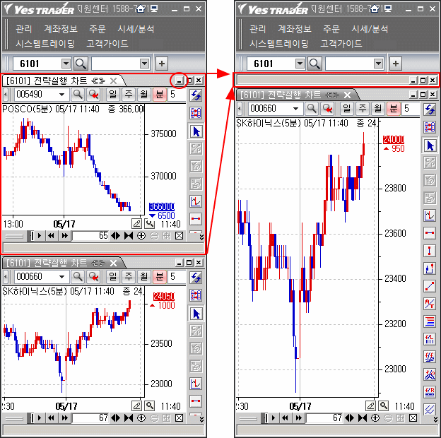The width and height of the screenshot is (441, 438).
Task: Click the bar count field showing 65
Action: [x=90, y=235]
